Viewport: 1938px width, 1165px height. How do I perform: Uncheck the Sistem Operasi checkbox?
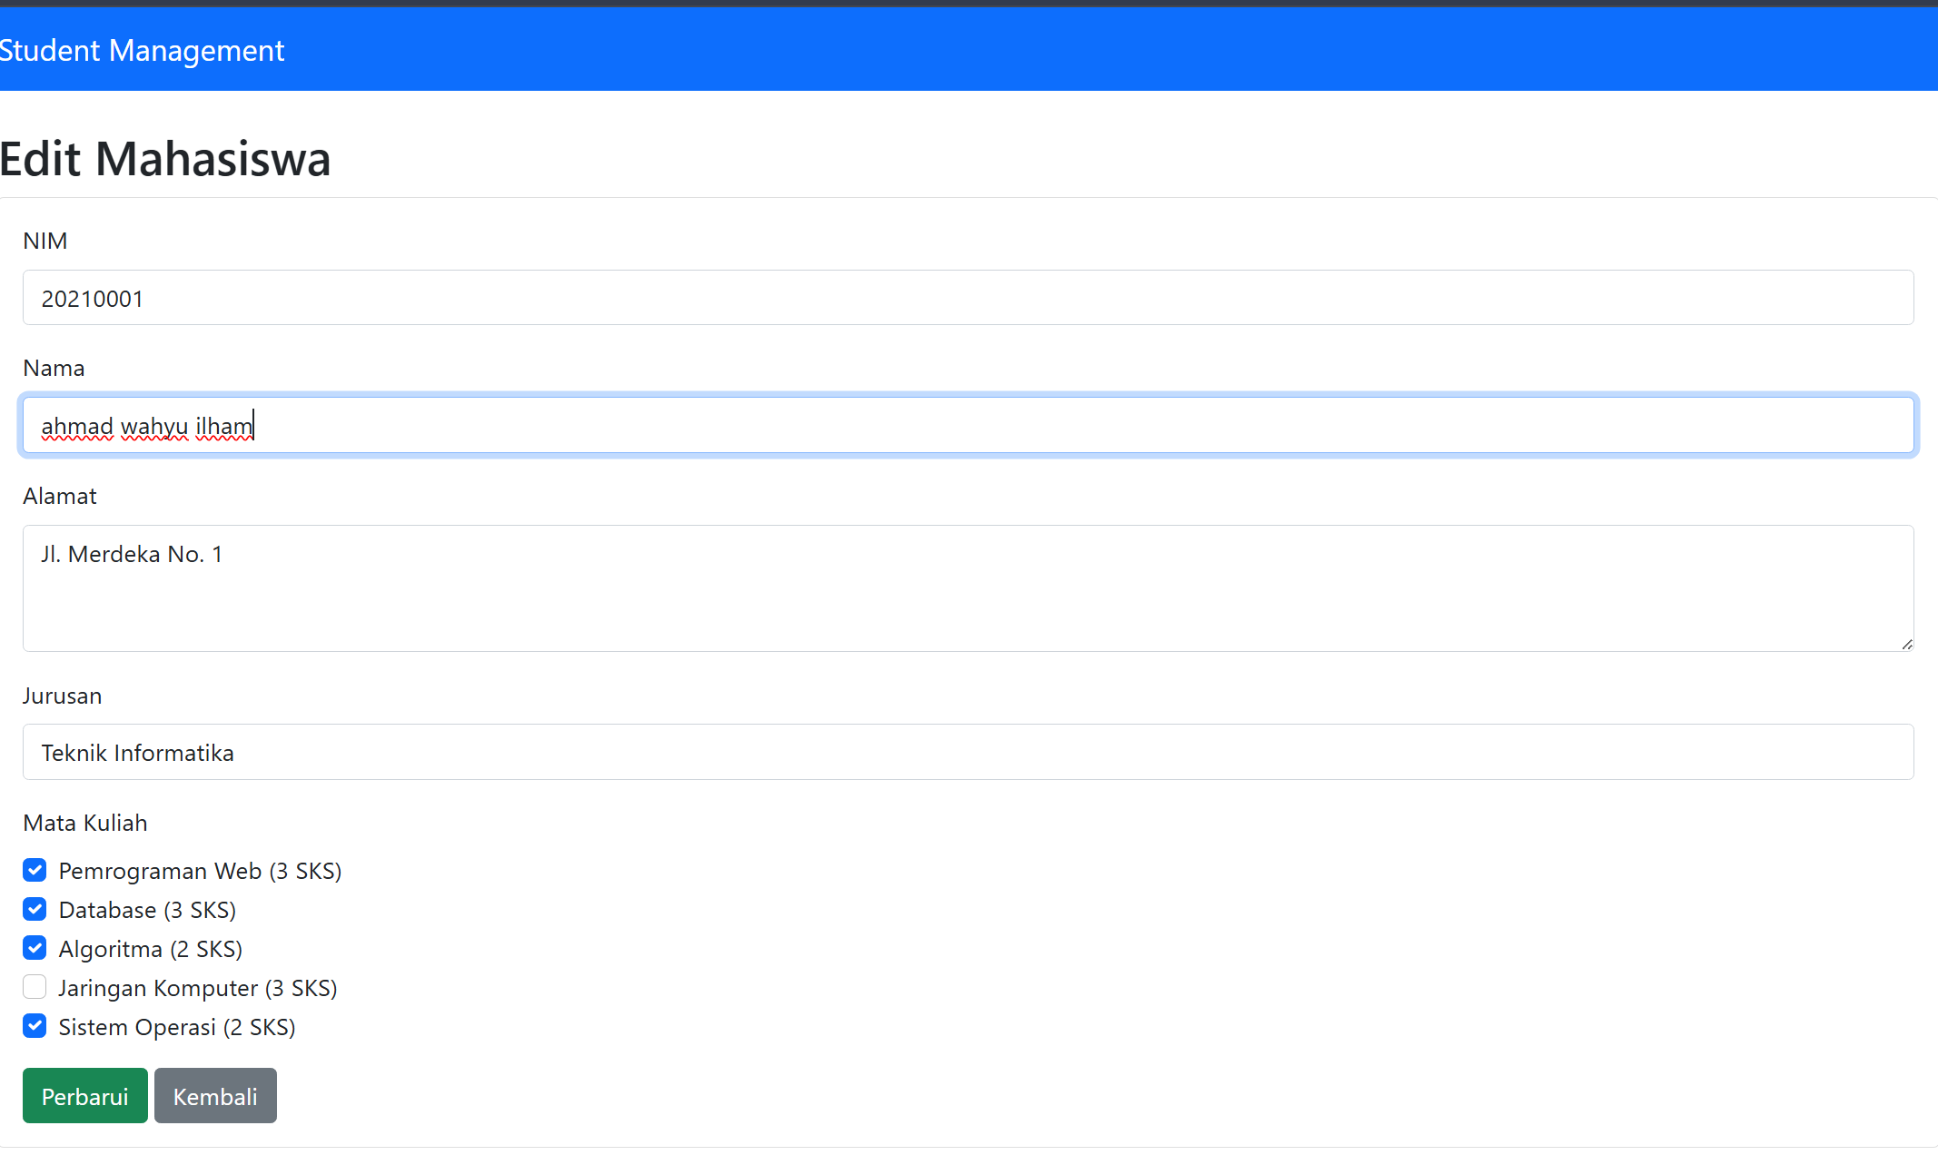point(35,1027)
